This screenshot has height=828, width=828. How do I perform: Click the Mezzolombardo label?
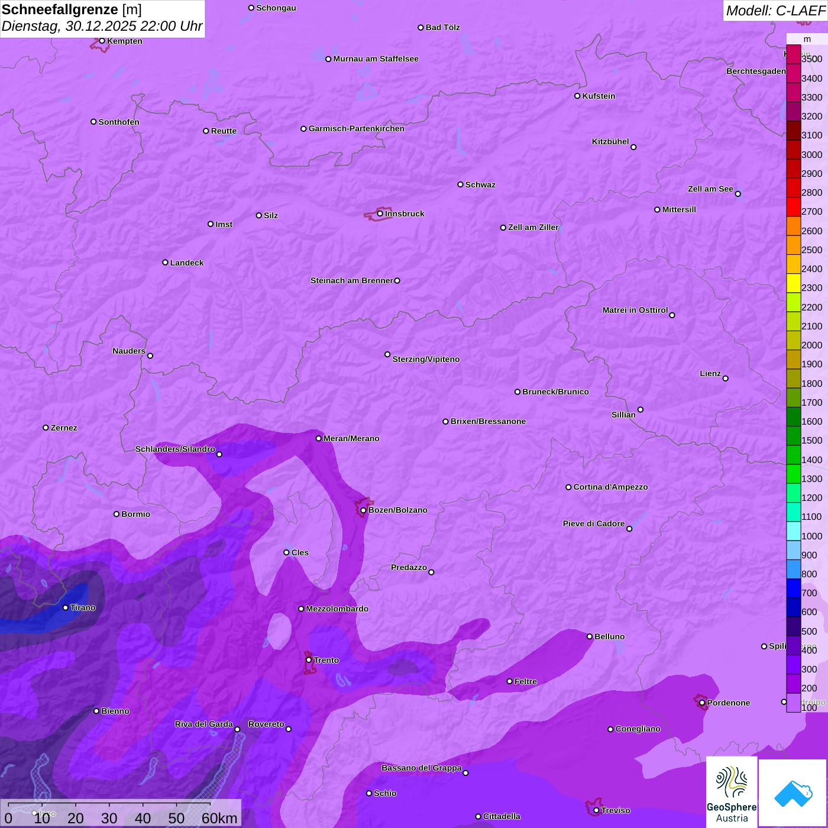tap(337, 609)
